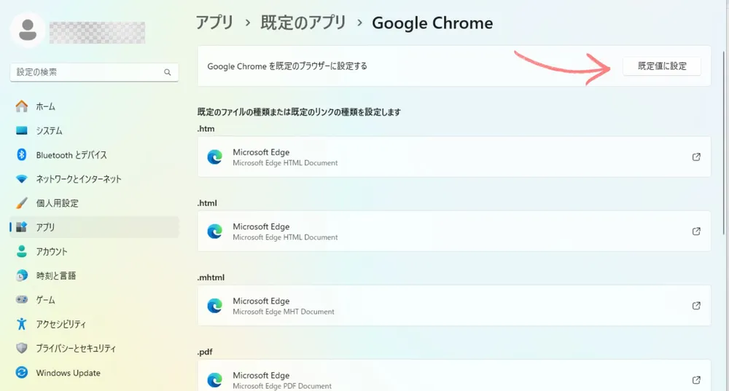
Task: Click 'Microsoft Edge PDF Document' text
Action: (281, 386)
